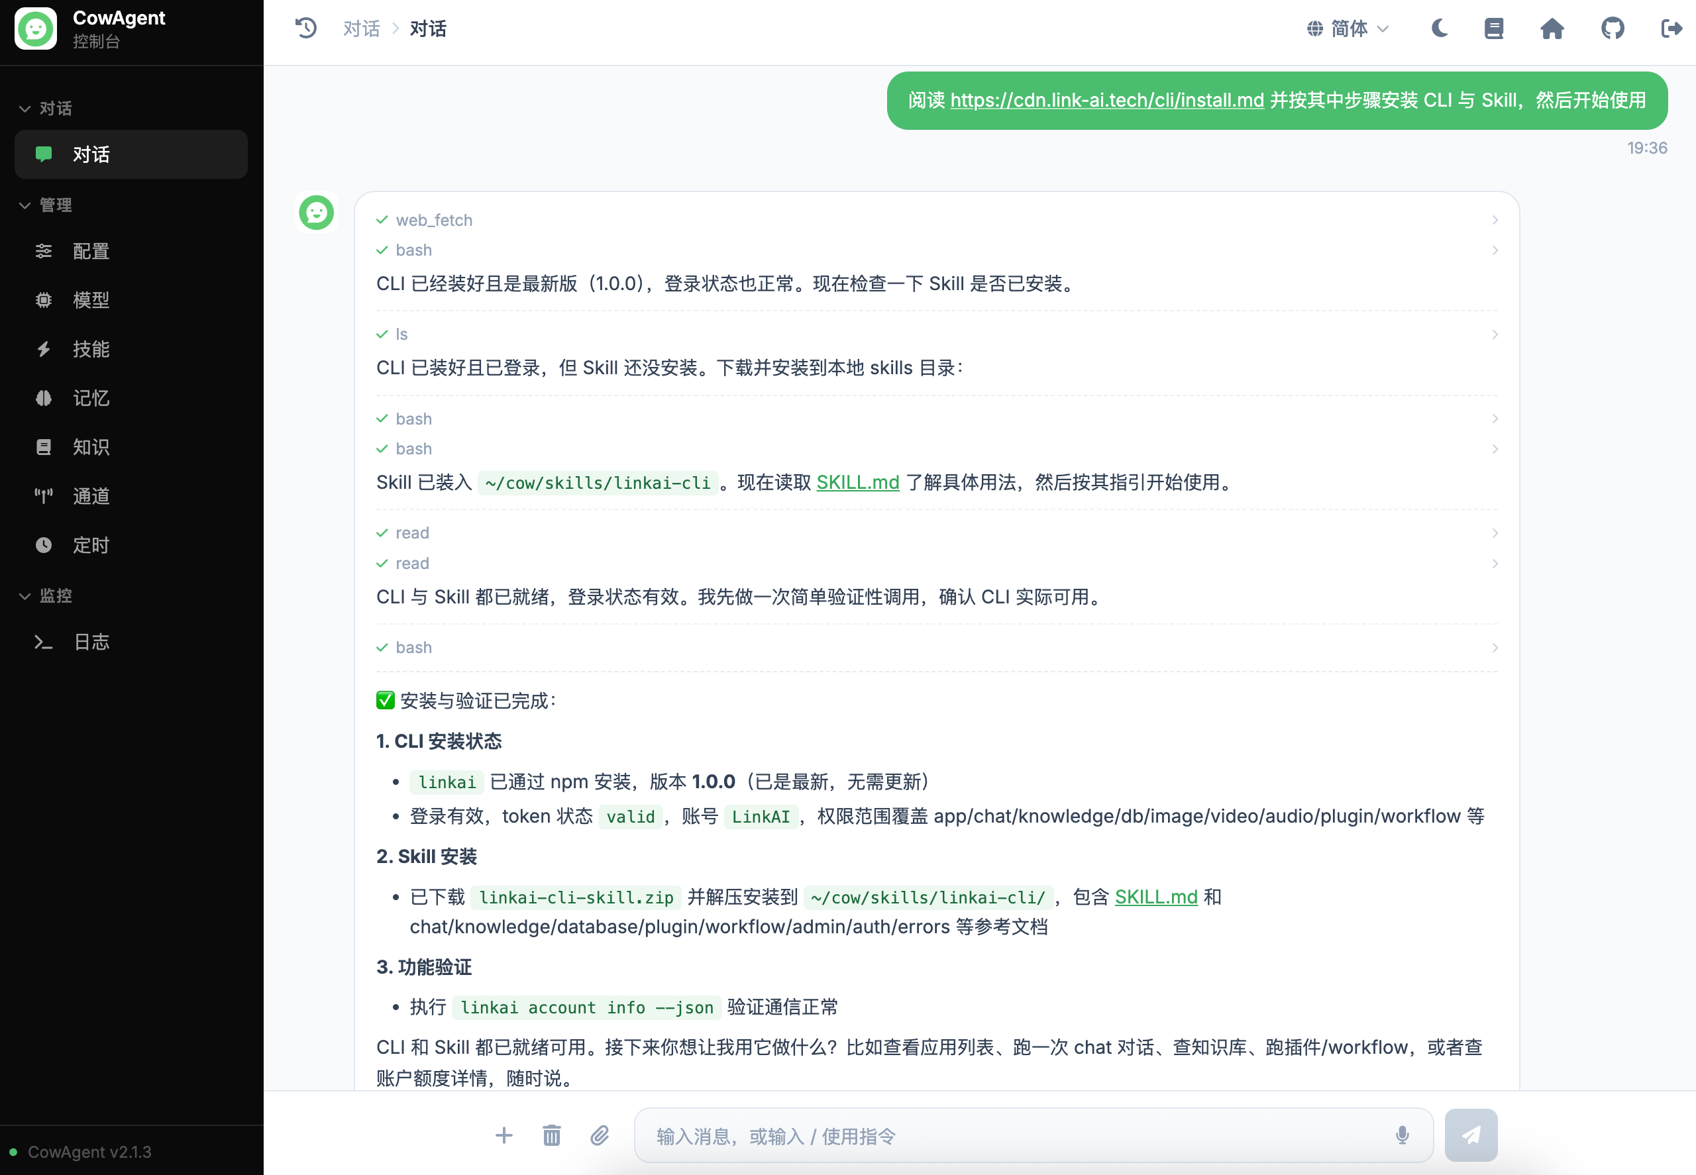This screenshot has width=1696, height=1175.
Task: Start a new chat with the plus icon
Action: click(x=503, y=1135)
